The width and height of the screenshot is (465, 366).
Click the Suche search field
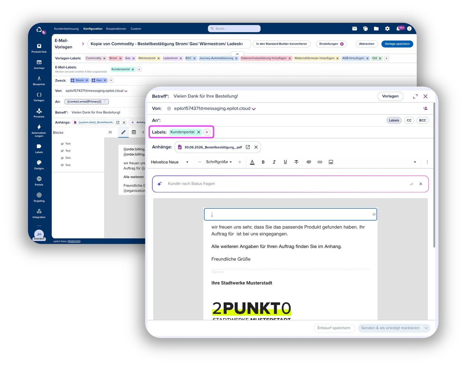point(234,28)
